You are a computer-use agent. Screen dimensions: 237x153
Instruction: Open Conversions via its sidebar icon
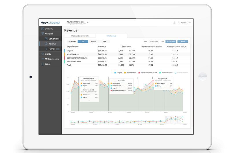tap(46, 39)
